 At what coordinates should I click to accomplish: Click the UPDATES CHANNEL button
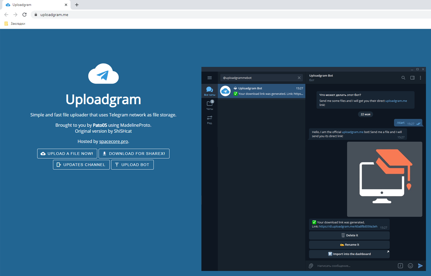(x=81, y=165)
